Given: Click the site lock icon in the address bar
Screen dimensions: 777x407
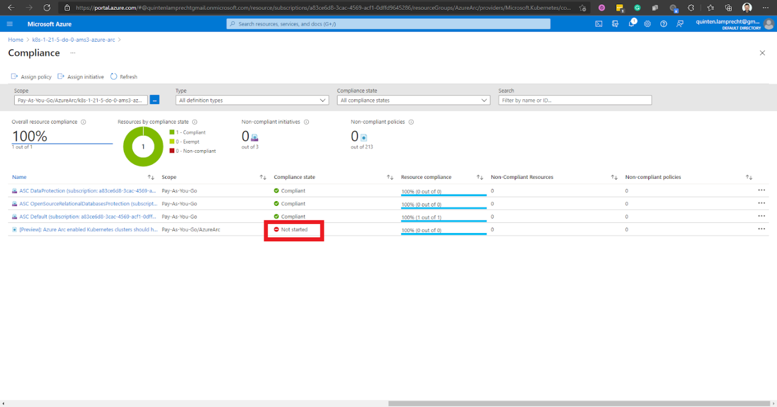Looking at the screenshot, I should tap(67, 8).
